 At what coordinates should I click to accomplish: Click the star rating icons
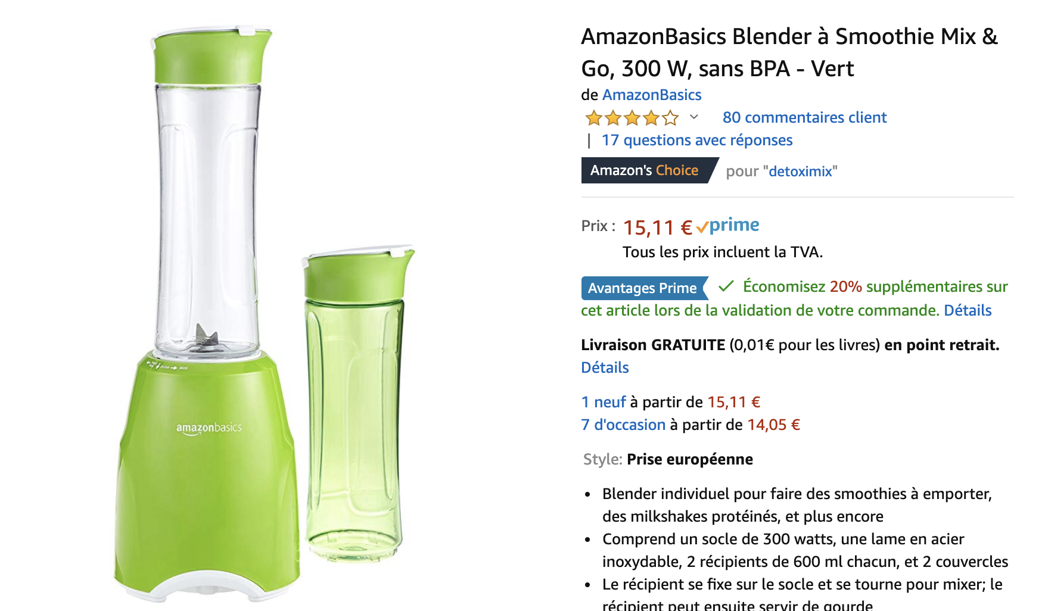tap(632, 118)
